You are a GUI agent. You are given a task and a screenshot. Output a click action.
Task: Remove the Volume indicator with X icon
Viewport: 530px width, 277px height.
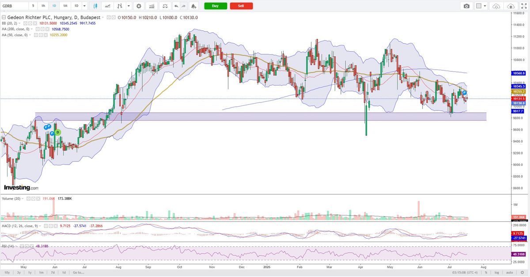pos(38,199)
